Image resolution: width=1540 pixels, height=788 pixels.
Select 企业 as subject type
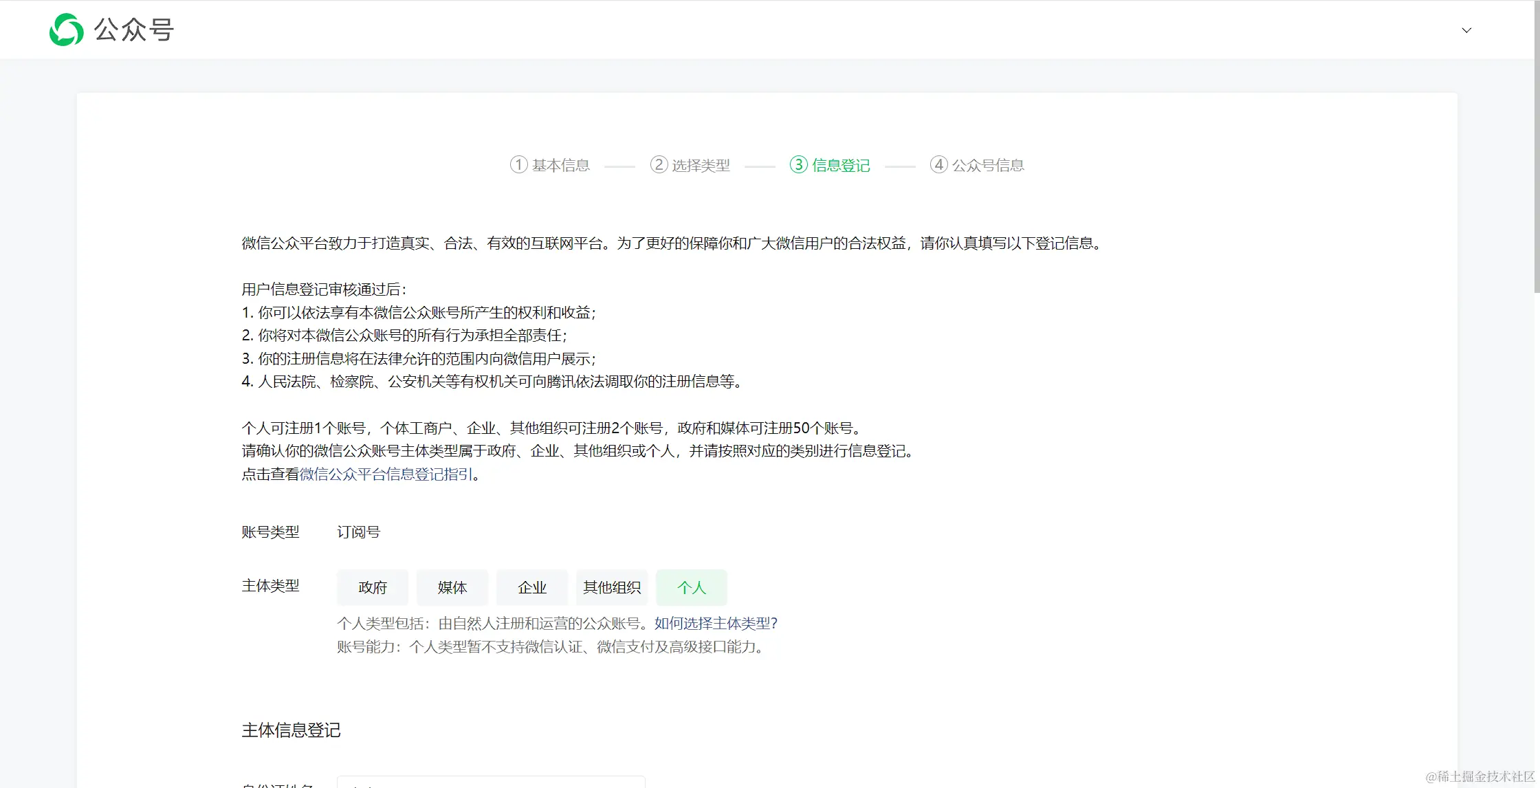[x=532, y=587]
